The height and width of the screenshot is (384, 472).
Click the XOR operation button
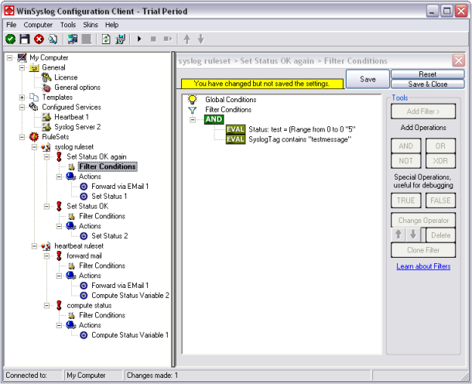click(x=440, y=161)
